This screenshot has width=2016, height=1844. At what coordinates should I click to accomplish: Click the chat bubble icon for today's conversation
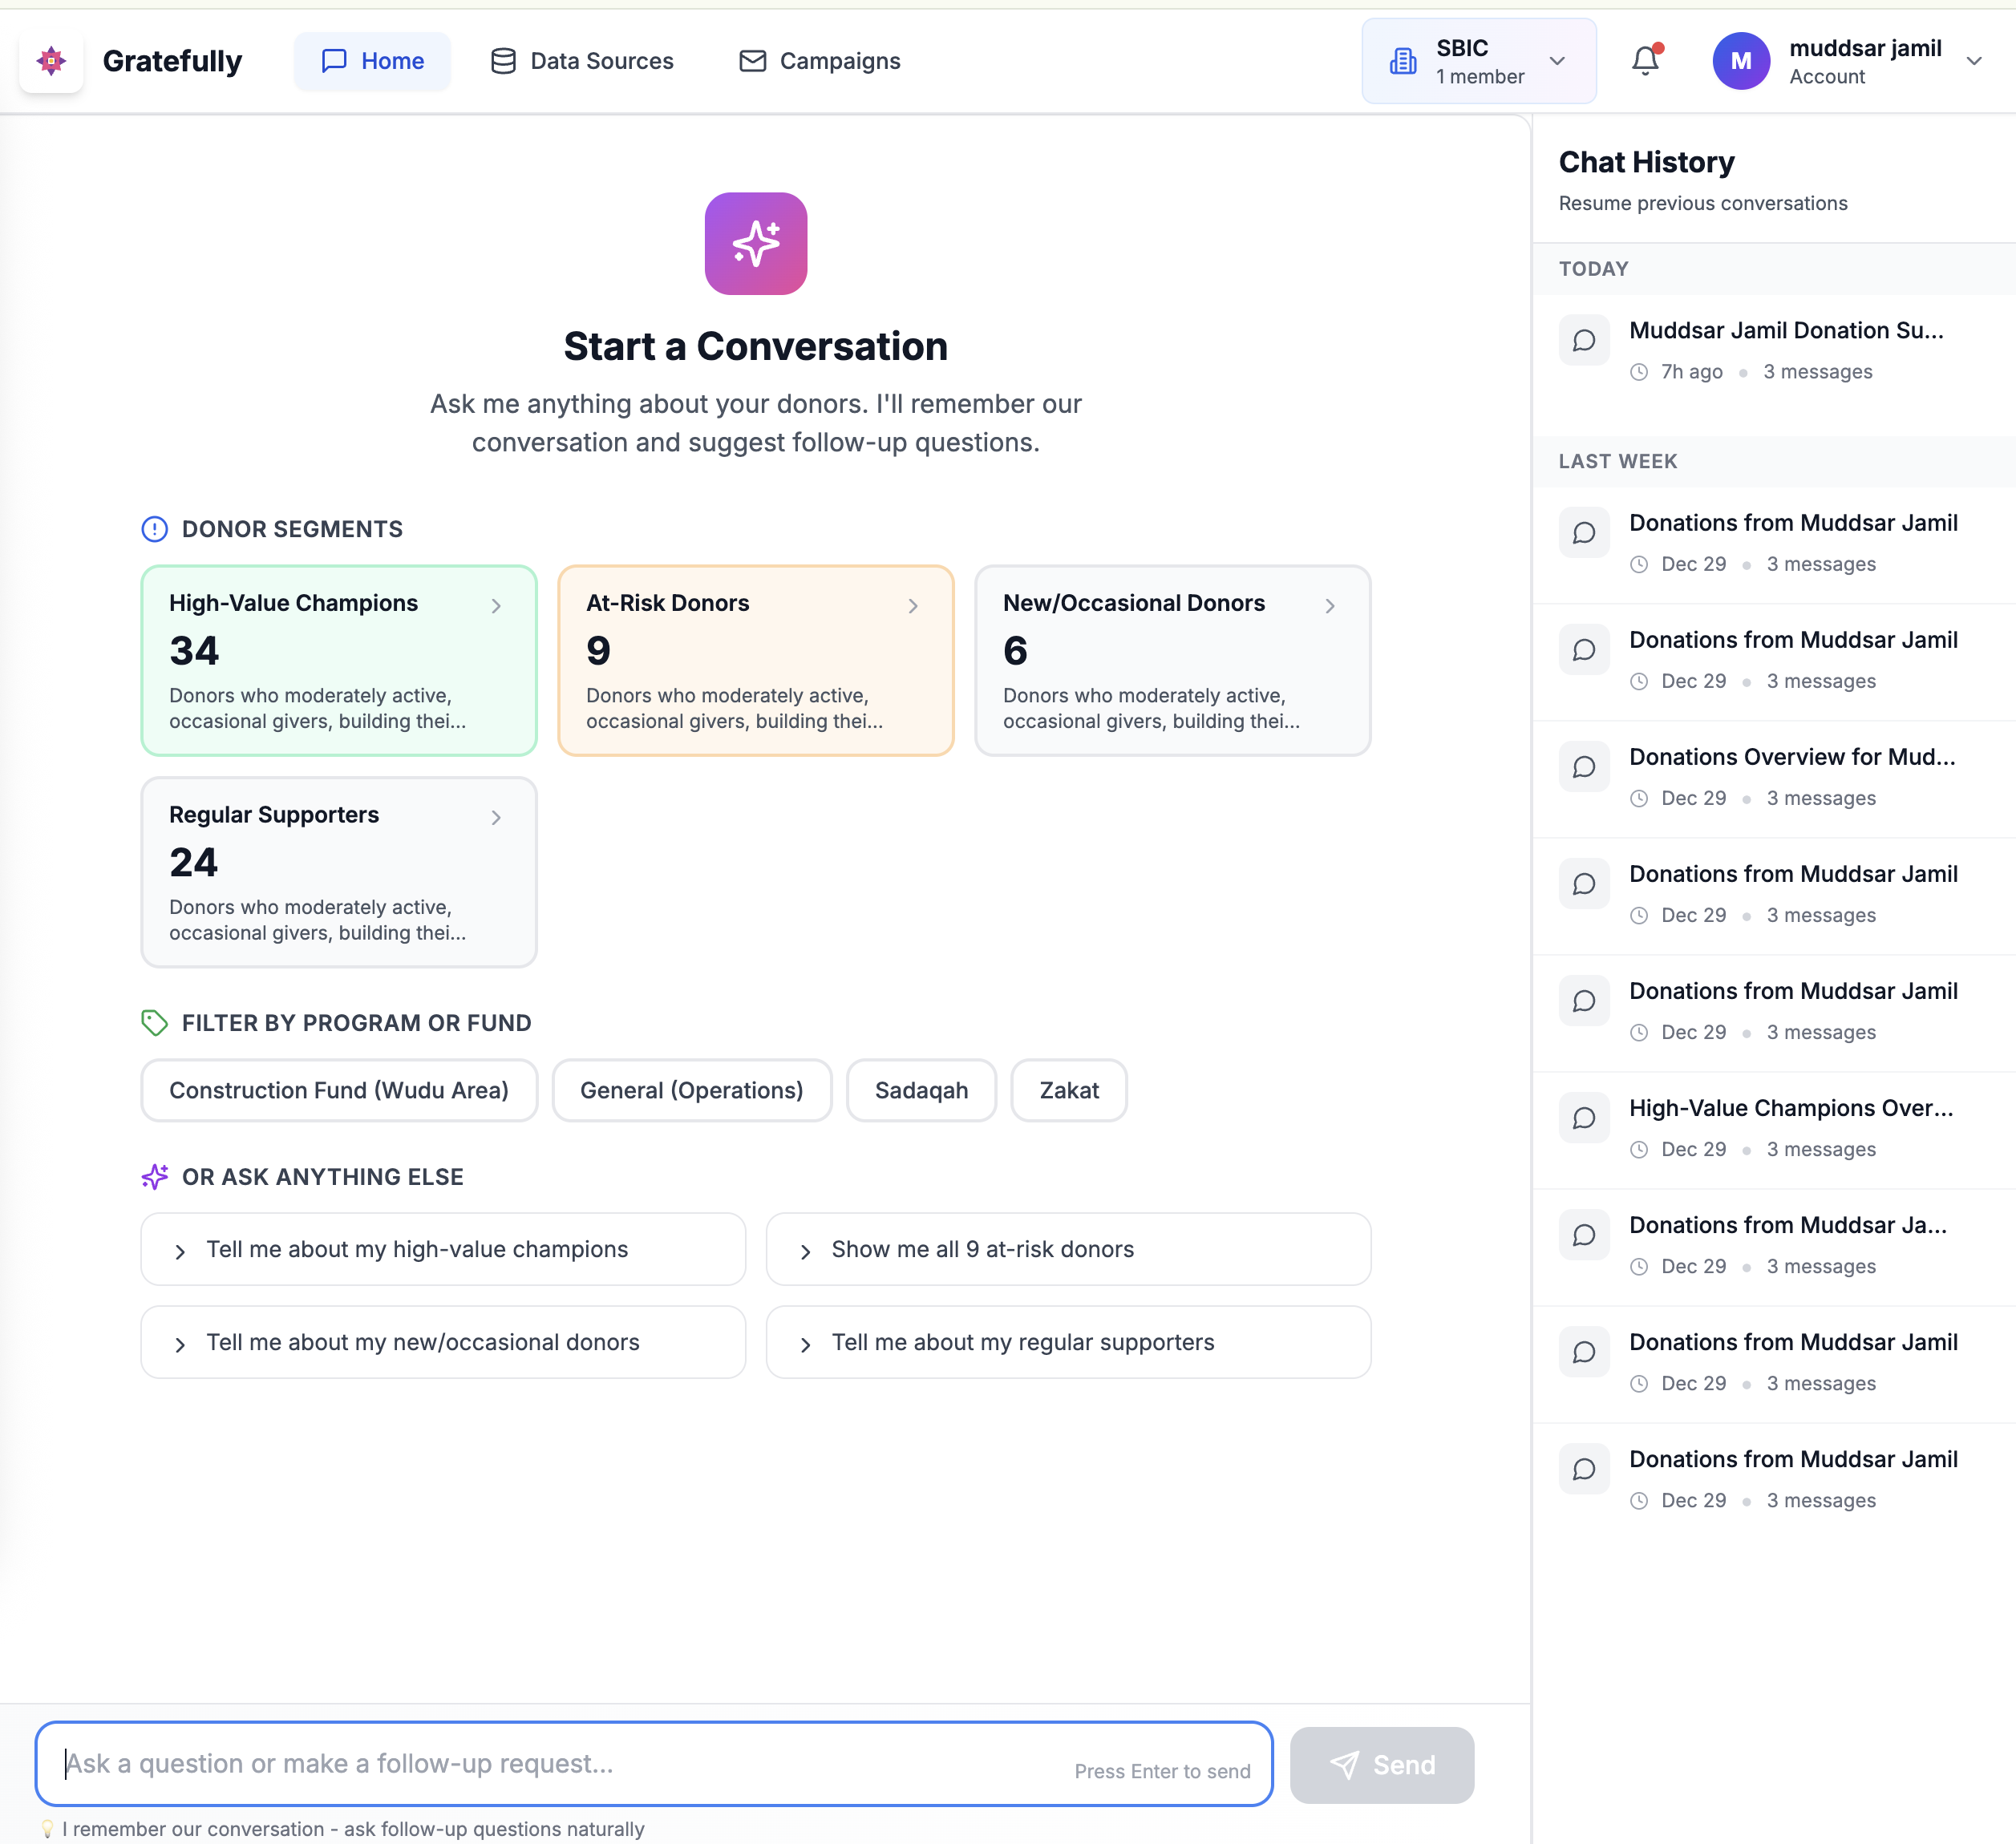(1584, 340)
